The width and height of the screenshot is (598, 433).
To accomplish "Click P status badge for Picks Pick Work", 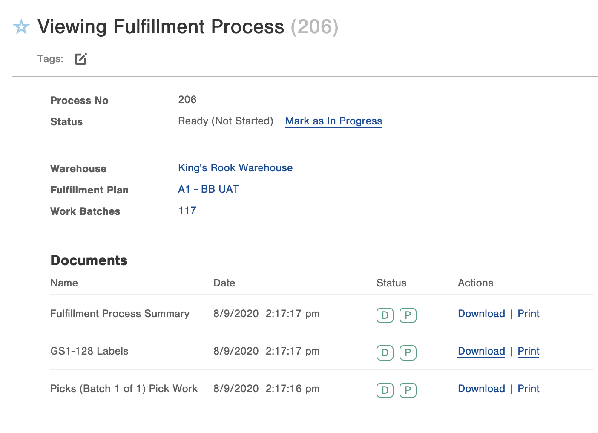I will point(408,390).
